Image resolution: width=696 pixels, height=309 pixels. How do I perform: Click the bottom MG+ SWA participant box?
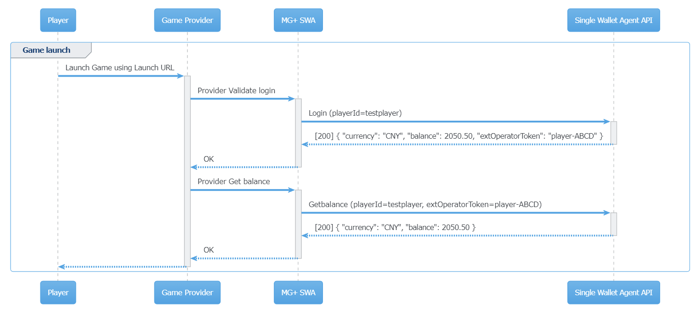pyautogui.click(x=298, y=292)
